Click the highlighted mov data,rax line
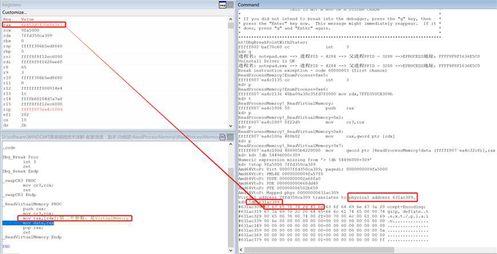Viewport: 497px width, 254px height. (28, 223)
